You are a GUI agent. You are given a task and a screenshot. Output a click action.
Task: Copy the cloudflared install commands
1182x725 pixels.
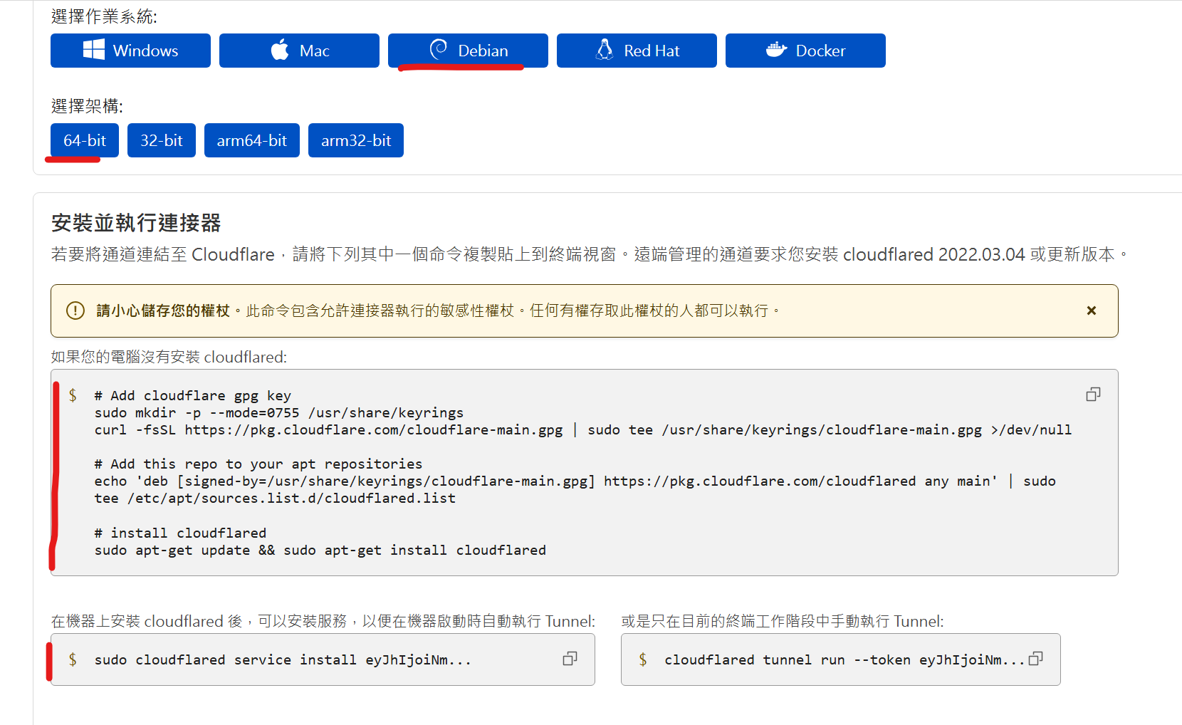(1093, 395)
